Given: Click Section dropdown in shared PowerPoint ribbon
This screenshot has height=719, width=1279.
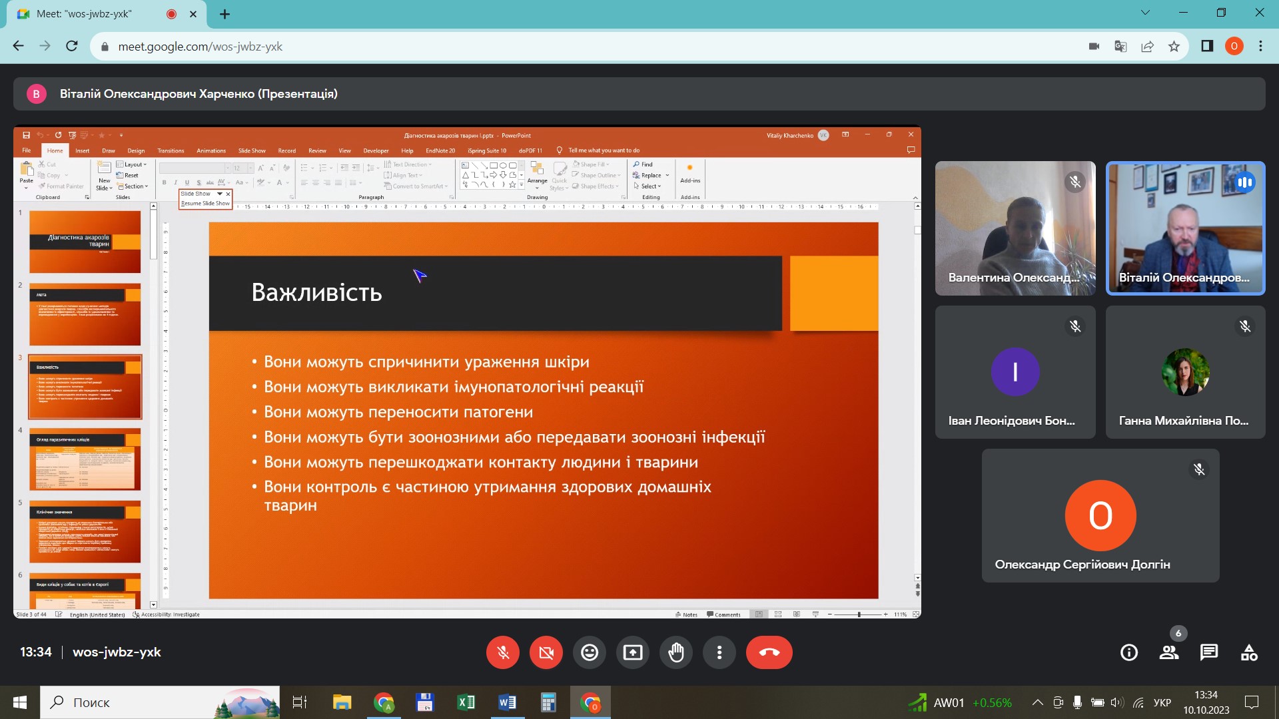Looking at the screenshot, I should [133, 186].
